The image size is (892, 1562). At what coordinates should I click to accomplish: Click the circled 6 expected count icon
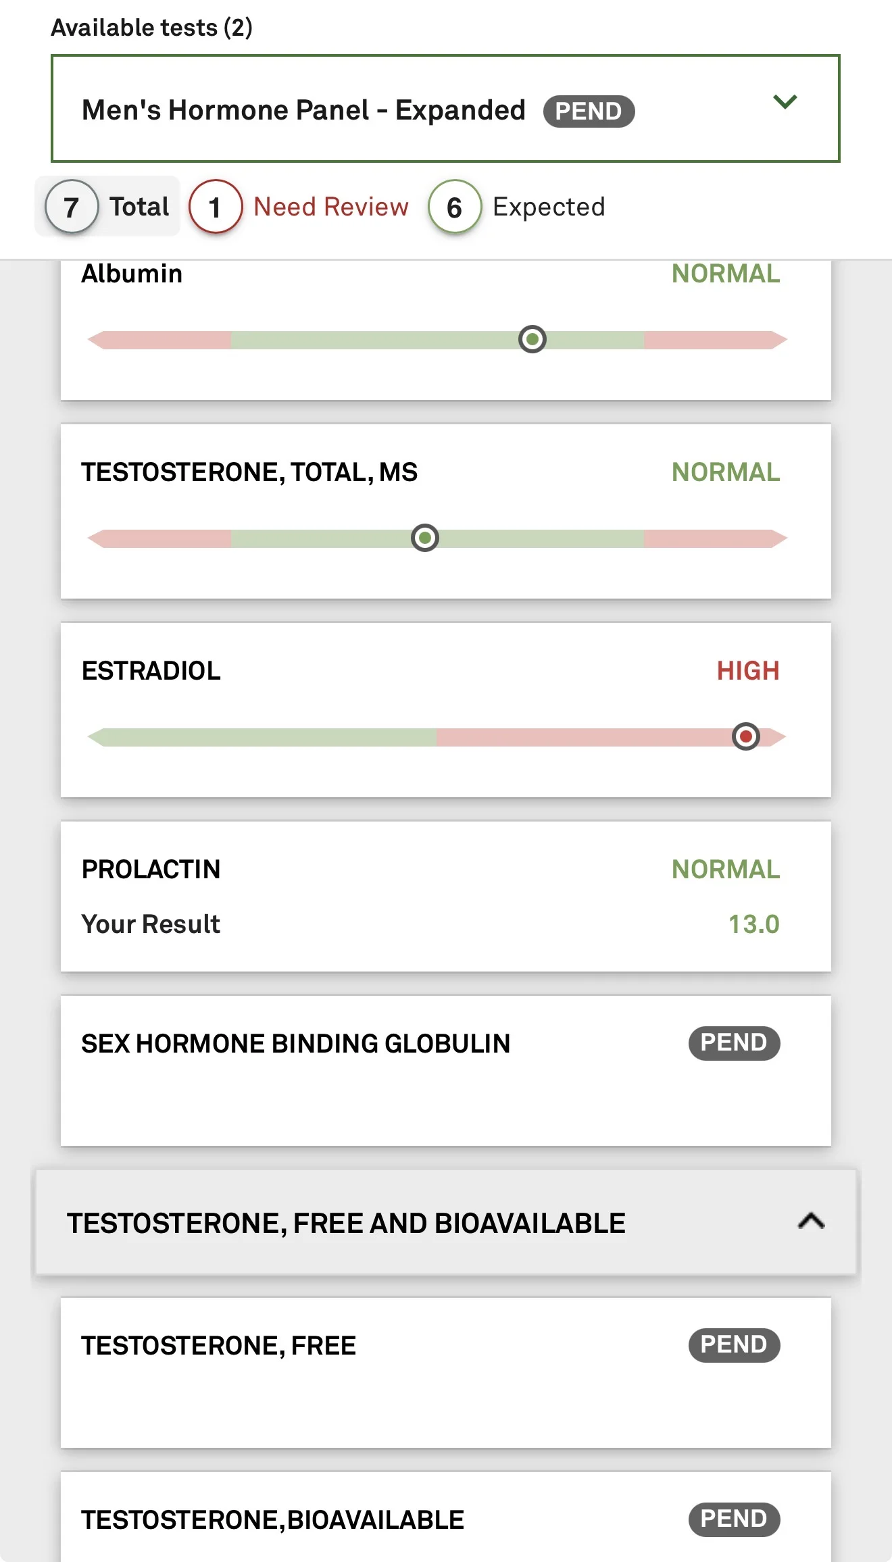coord(455,207)
